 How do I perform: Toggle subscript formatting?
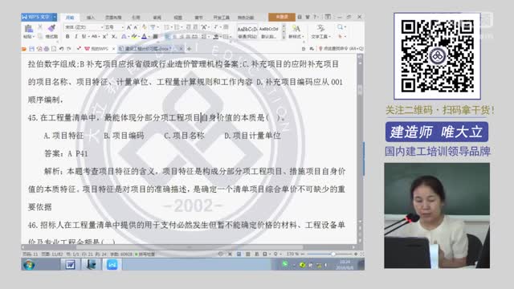tap(114, 36)
